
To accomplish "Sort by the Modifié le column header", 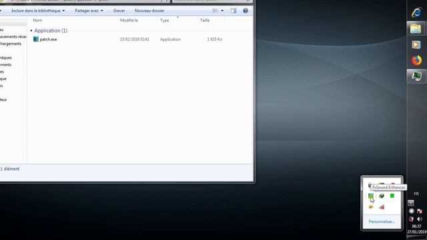I will click(129, 20).
